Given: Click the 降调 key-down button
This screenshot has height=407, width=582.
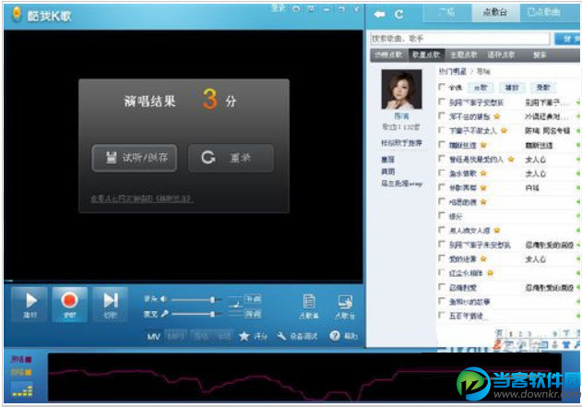Looking at the screenshot, I should click(x=253, y=314).
